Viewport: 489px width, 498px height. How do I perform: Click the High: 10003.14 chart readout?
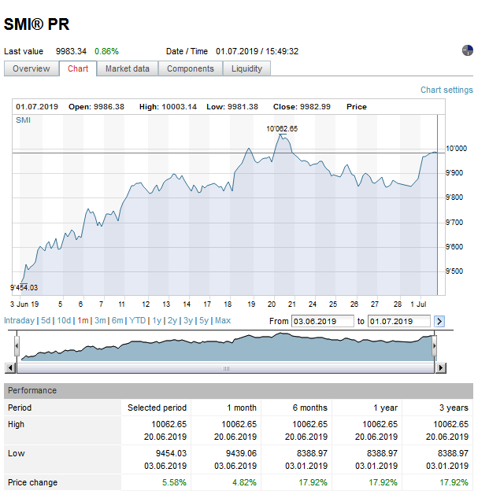click(168, 107)
